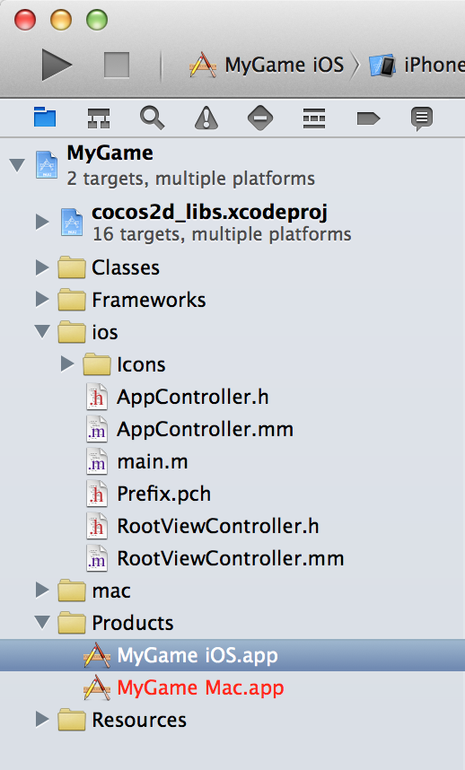The image size is (465, 770).
Task: Open the Breakpoint navigator icon
Action: (x=368, y=118)
